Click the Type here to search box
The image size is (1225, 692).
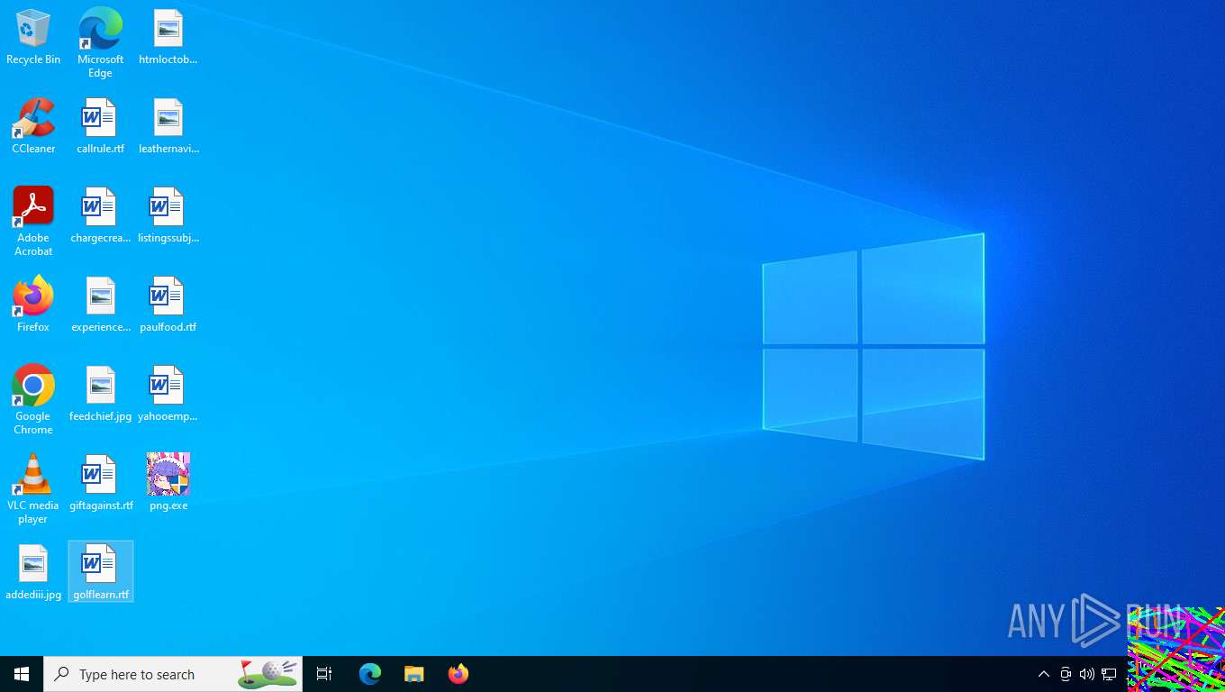173,674
